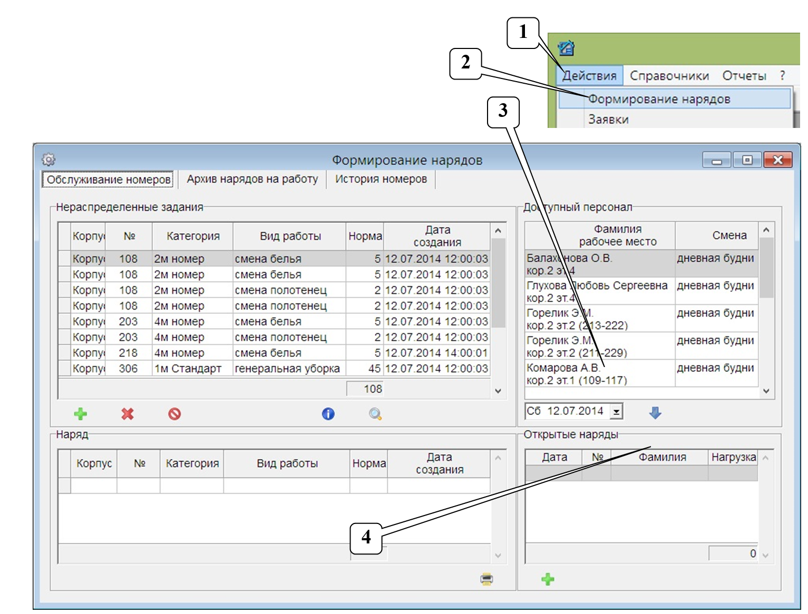Viewport: 808px width, 614px height.
Task: Select employee Комарова А.В. row
Action: 601,373
